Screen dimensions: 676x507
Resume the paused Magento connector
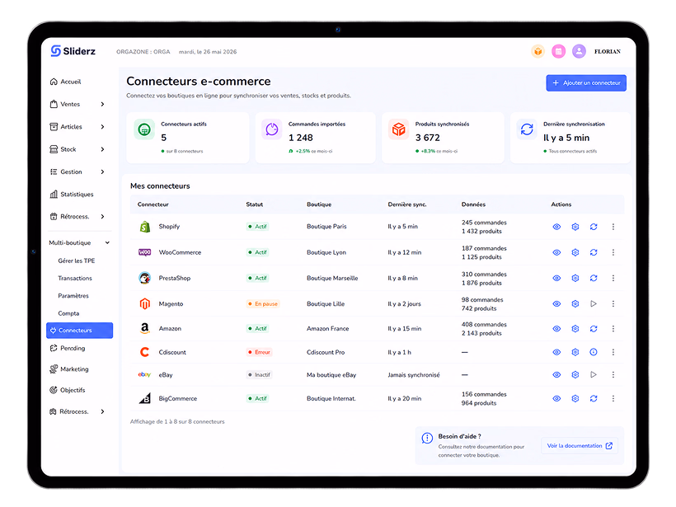[594, 303]
